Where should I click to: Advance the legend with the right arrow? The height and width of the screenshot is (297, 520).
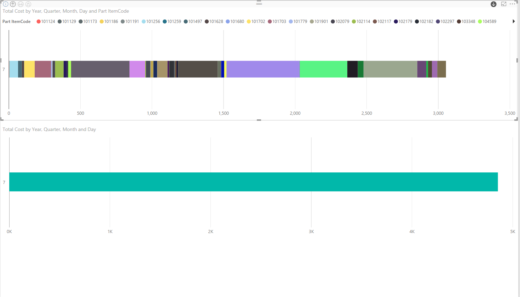(514, 22)
